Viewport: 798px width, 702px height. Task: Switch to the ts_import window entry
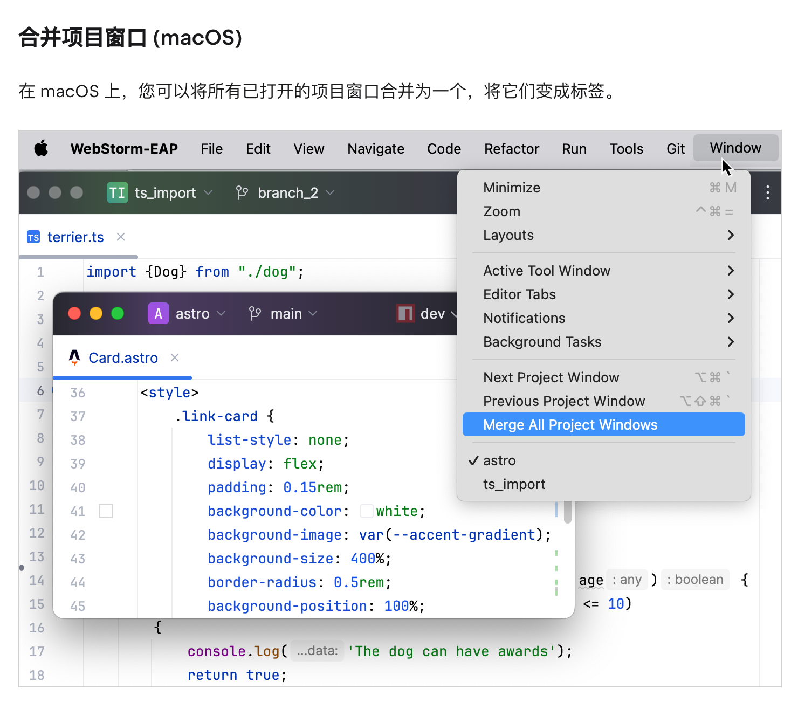(x=514, y=484)
